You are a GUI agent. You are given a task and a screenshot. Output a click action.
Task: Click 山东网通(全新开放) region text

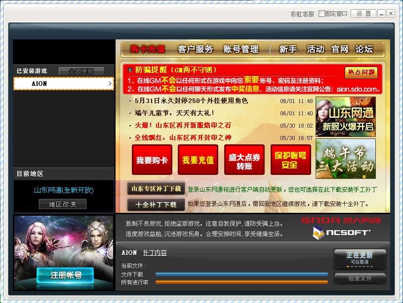[64, 190]
